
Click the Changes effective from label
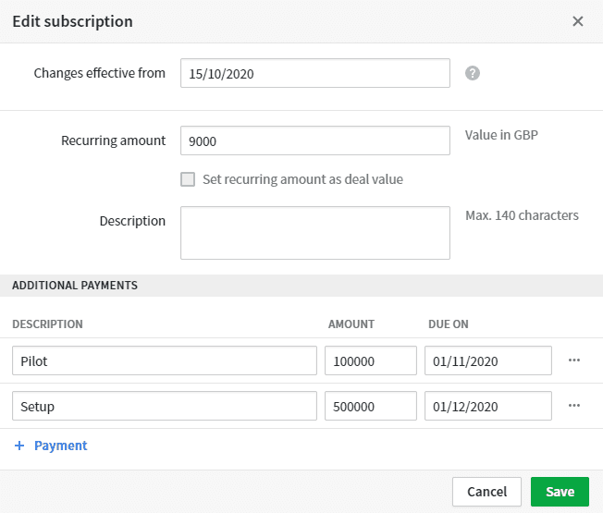pos(100,73)
